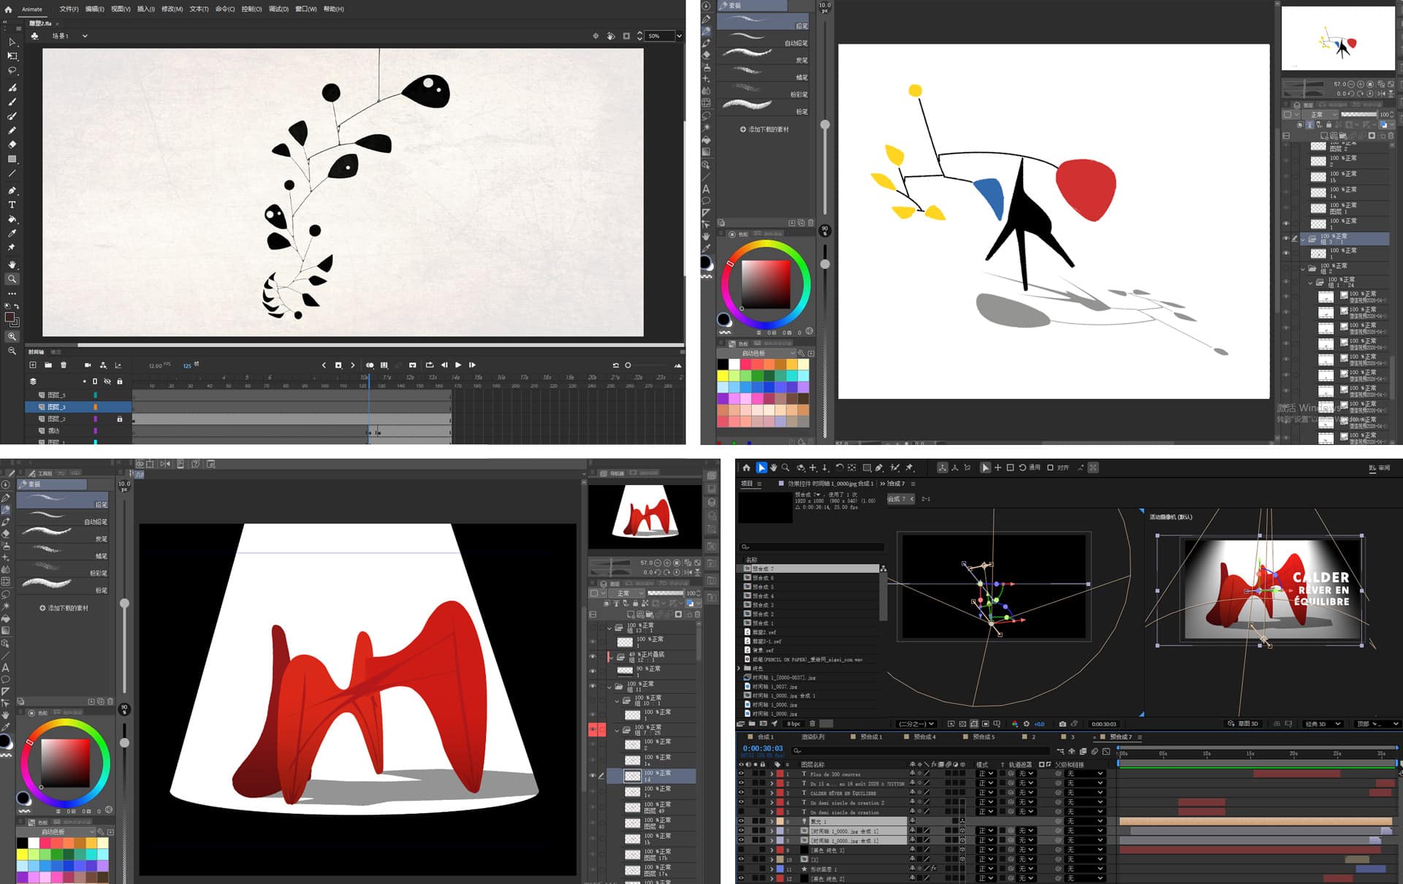1403x884 pixels.
Task: Click 添加下载的素材 in top paint window
Action: [x=764, y=129]
